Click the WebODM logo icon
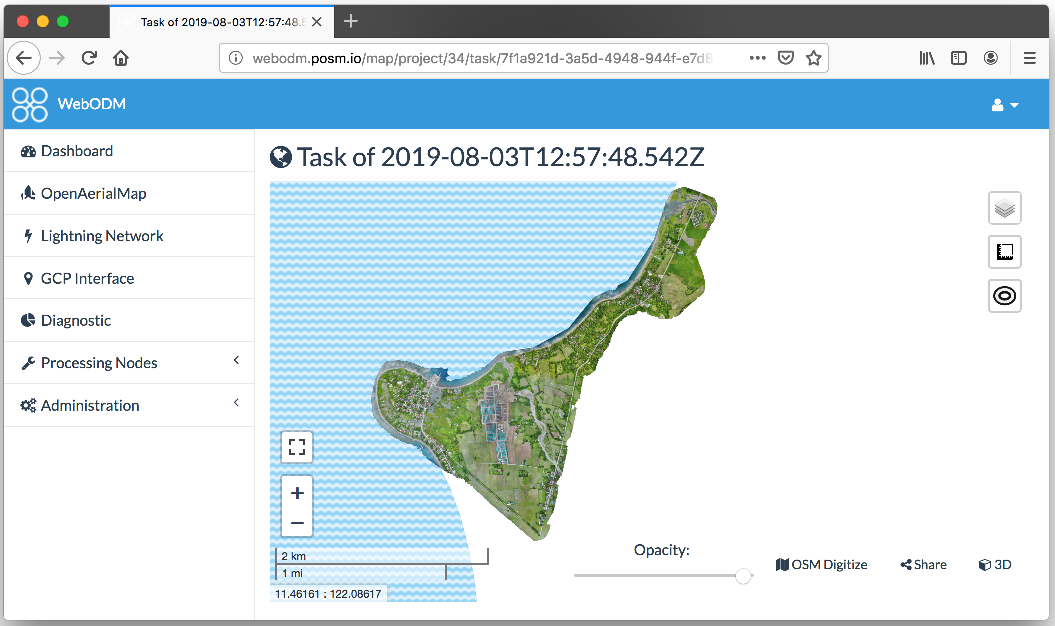1055x626 pixels. pyautogui.click(x=29, y=104)
